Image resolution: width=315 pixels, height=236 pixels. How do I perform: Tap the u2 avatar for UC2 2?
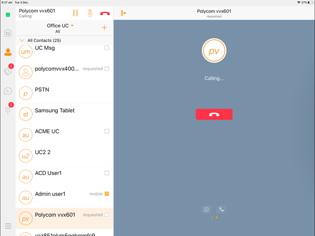point(26,156)
